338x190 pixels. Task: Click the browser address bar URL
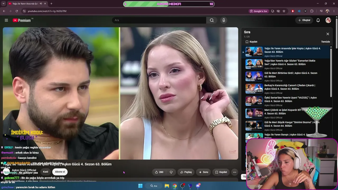pyautogui.click(x=47, y=11)
